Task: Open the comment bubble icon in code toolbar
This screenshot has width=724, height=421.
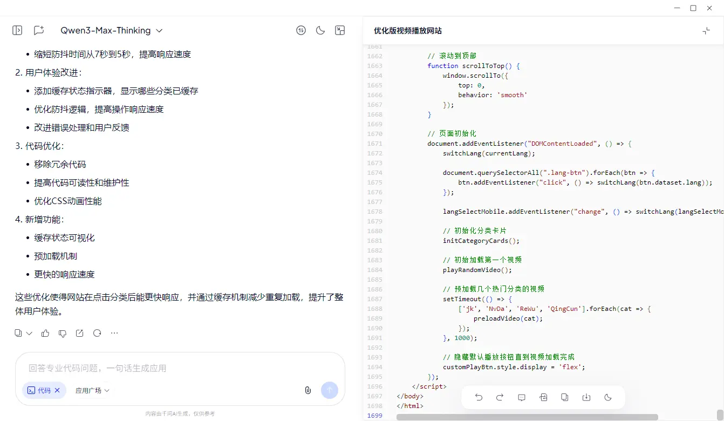Action: point(522,397)
